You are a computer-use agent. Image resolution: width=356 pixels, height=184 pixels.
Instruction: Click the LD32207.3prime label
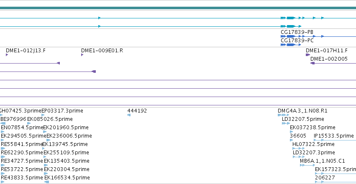[x=314, y=153]
